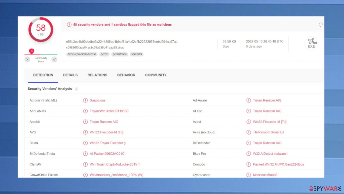344x194 pixels.
Task: Click AI:Packer.096C2AC01C detection result
Action: (107, 154)
